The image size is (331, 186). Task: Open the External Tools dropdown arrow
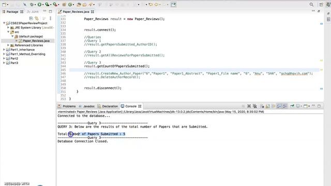click(58, 5)
